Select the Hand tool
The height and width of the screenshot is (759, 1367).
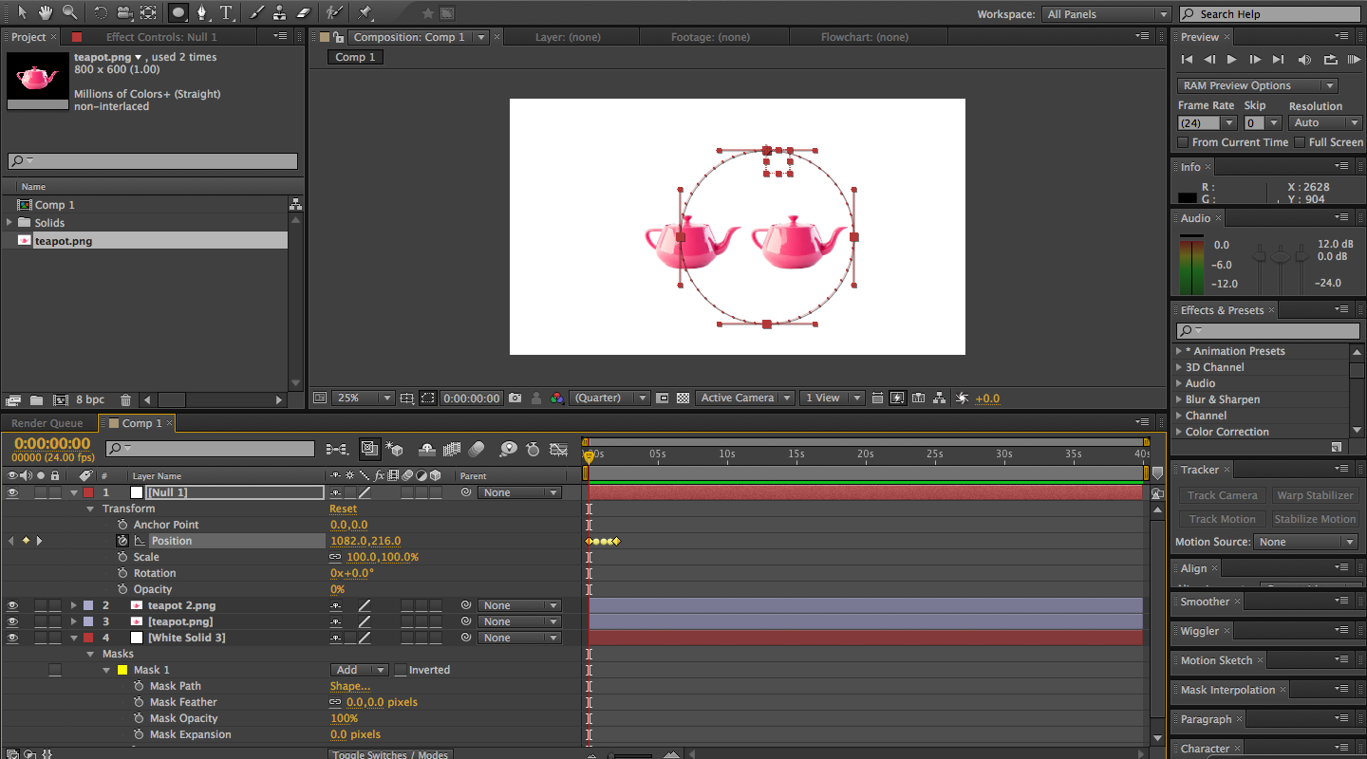[46, 12]
